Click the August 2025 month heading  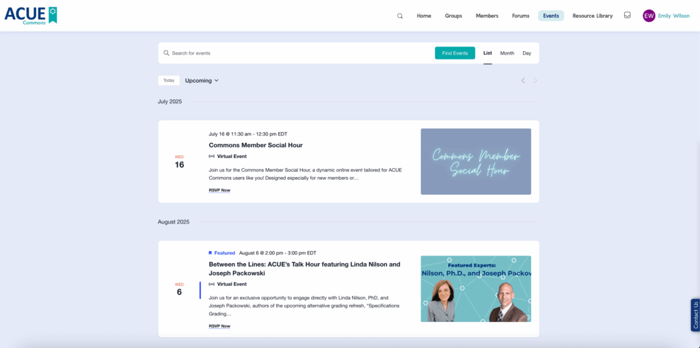tap(173, 222)
